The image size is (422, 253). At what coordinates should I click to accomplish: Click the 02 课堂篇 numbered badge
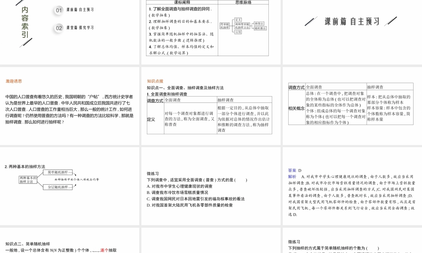click(58, 27)
